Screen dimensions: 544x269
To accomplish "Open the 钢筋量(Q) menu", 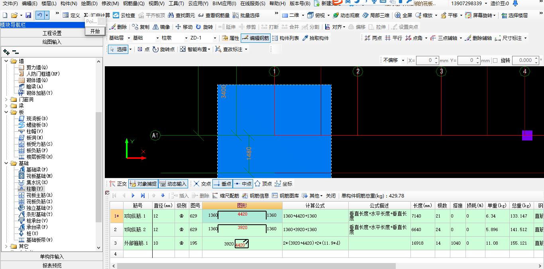I will [134, 4].
